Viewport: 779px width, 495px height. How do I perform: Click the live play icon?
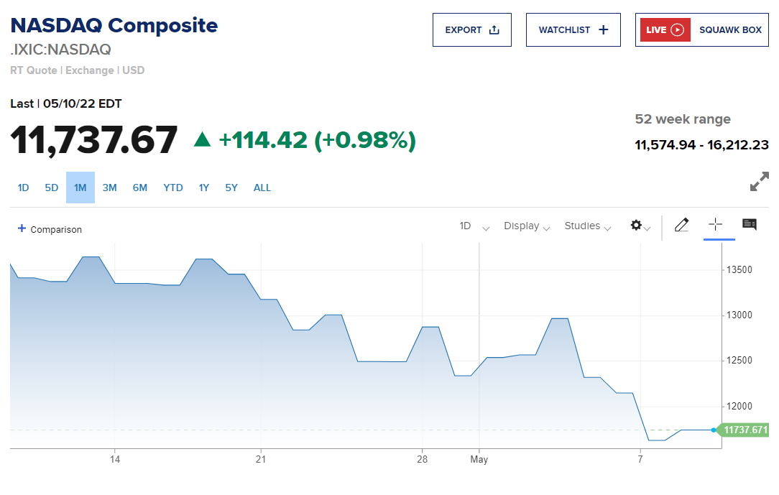[x=677, y=30]
